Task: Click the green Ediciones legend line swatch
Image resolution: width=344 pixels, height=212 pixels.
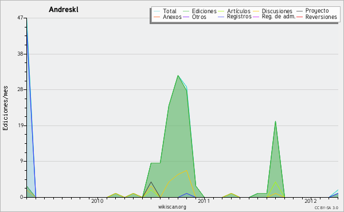Action: point(186,11)
